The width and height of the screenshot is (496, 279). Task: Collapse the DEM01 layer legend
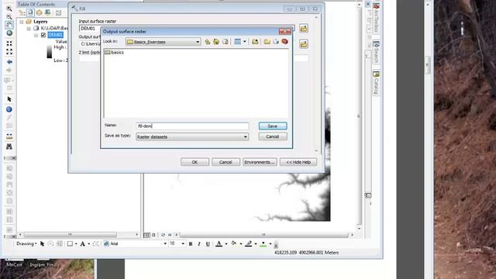tap(36, 35)
